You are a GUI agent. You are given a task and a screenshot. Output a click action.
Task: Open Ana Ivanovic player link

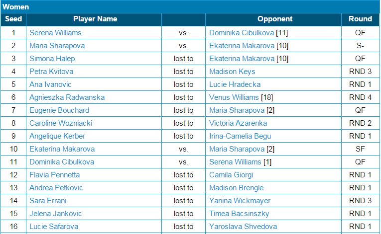[x=50, y=84]
